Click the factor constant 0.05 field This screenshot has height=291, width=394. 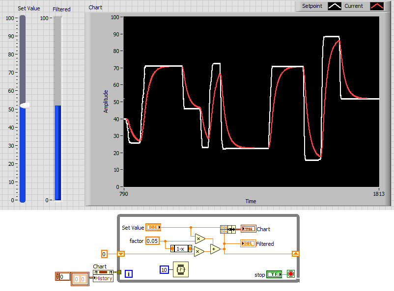pyautogui.click(x=153, y=240)
